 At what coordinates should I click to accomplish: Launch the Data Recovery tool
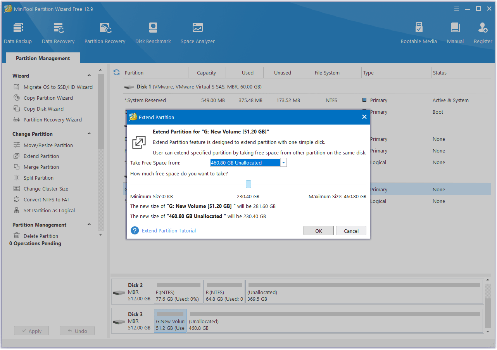(58, 33)
